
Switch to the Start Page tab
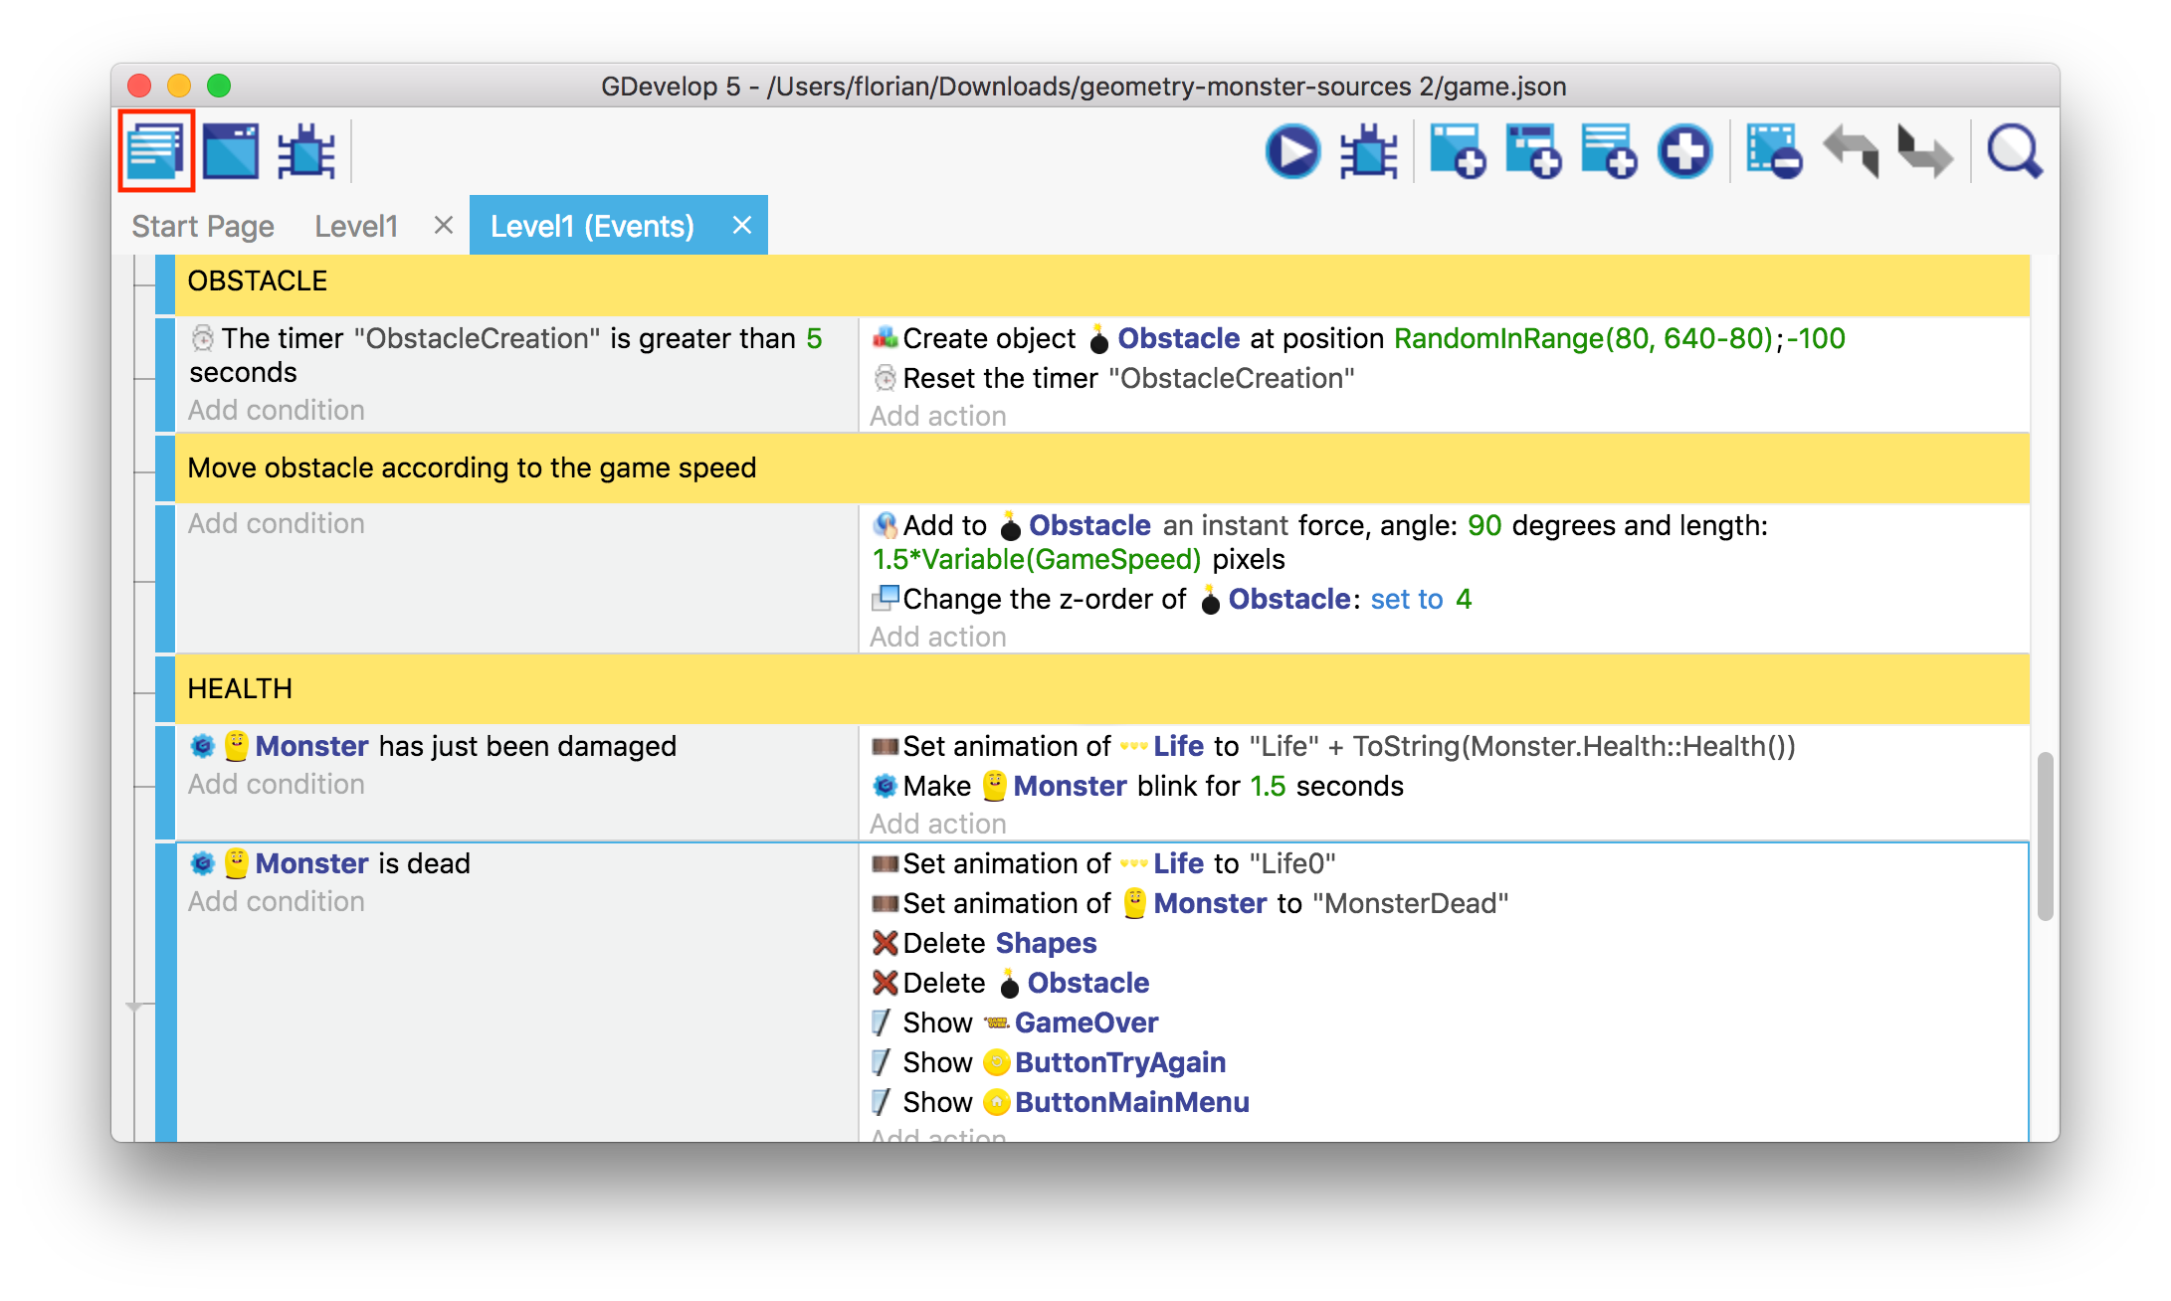click(203, 226)
